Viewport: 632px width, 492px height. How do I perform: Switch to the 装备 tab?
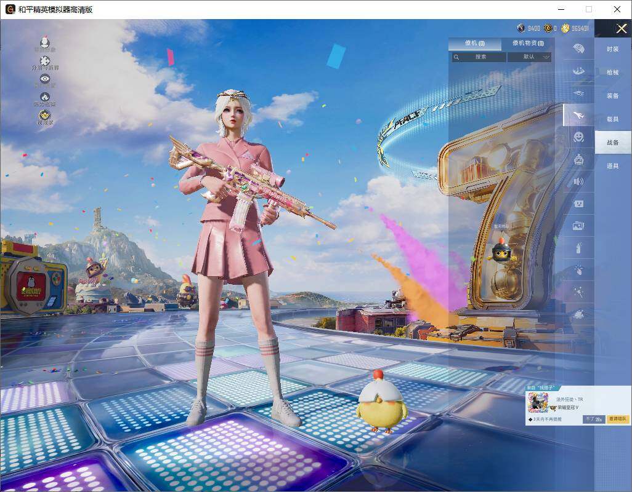pyautogui.click(x=613, y=96)
